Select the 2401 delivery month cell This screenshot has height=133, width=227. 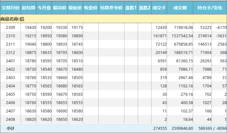tap(11, 61)
